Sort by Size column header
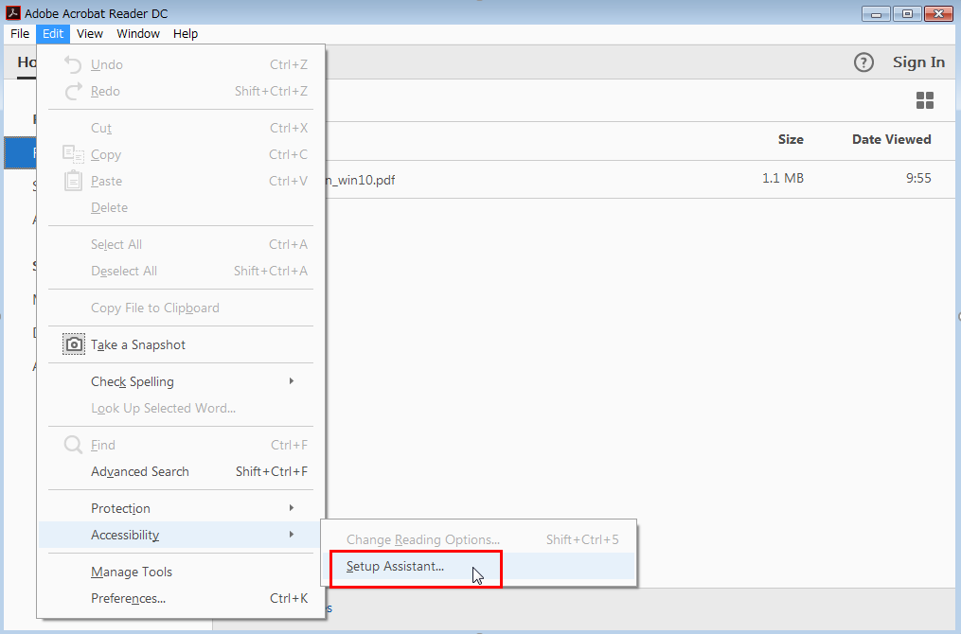The image size is (961, 634). click(x=791, y=140)
